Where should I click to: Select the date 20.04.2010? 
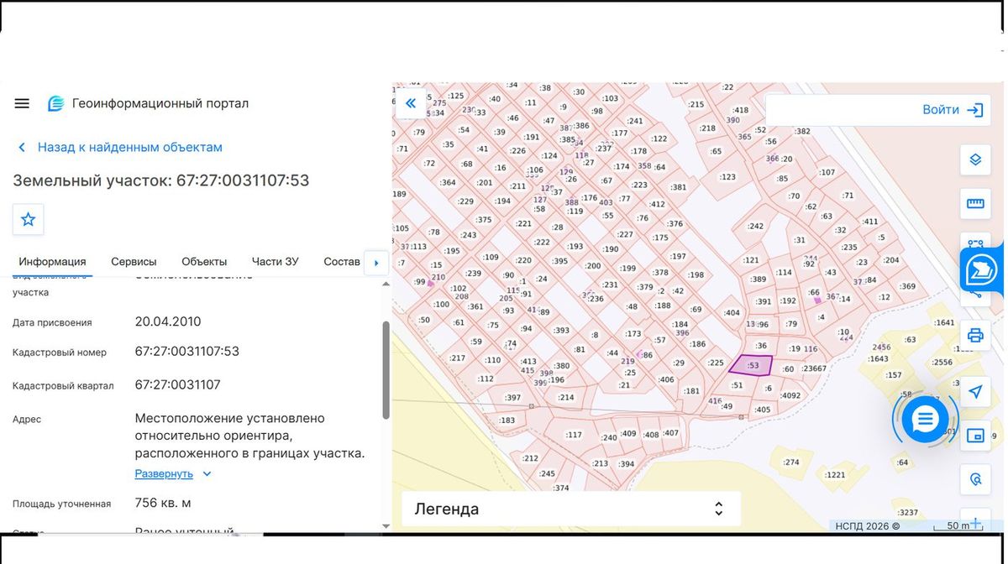tap(168, 321)
